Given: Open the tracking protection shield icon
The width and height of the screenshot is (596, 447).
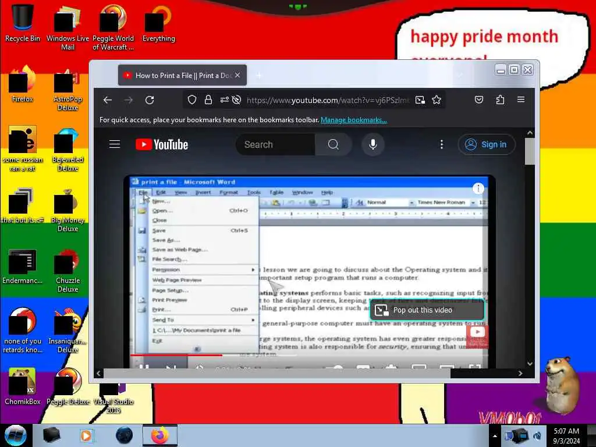Looking at the screenshot, I should tap(192, 100).
